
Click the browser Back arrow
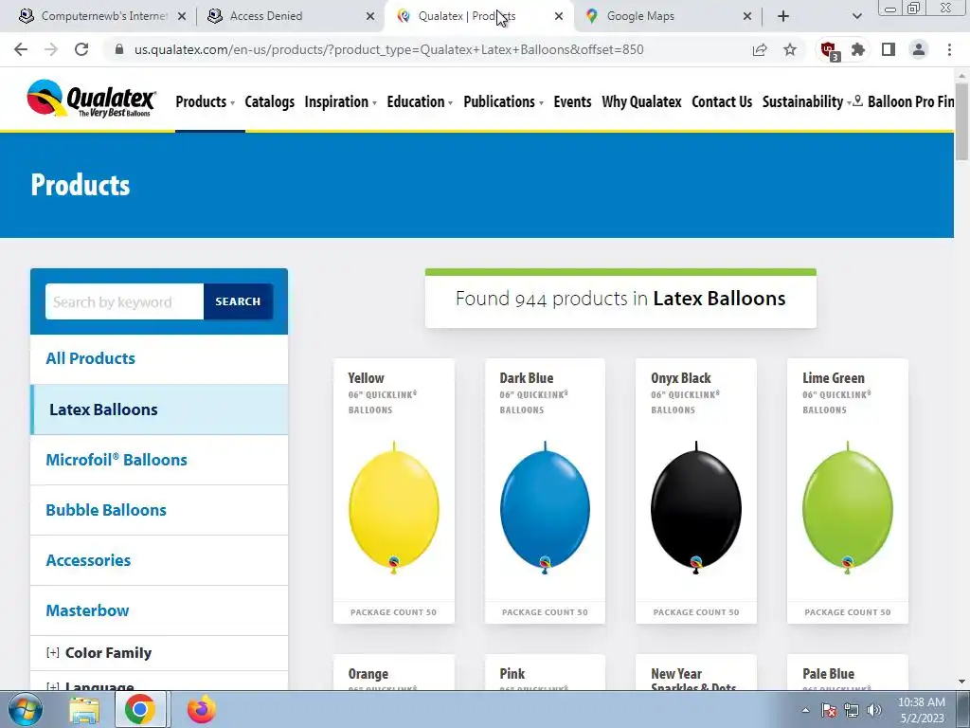click(21, 49)
